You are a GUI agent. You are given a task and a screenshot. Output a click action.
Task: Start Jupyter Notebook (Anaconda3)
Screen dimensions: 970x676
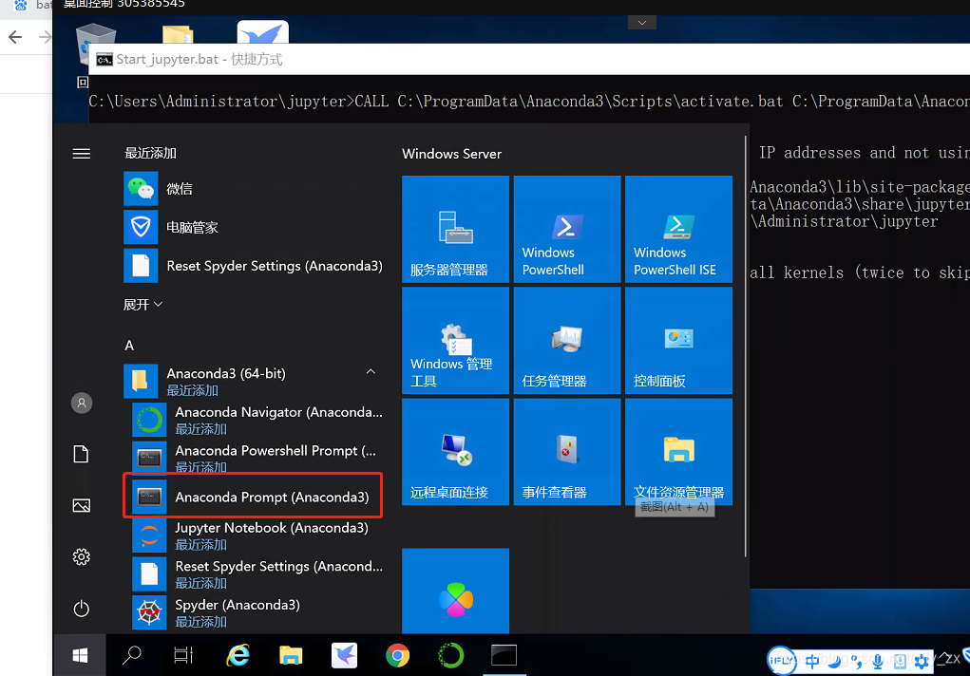click(257, 535)
